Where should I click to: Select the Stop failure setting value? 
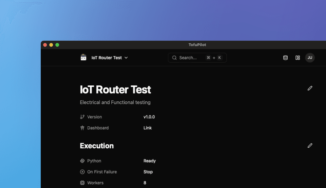pyautogui.click(x=148, y=172)
